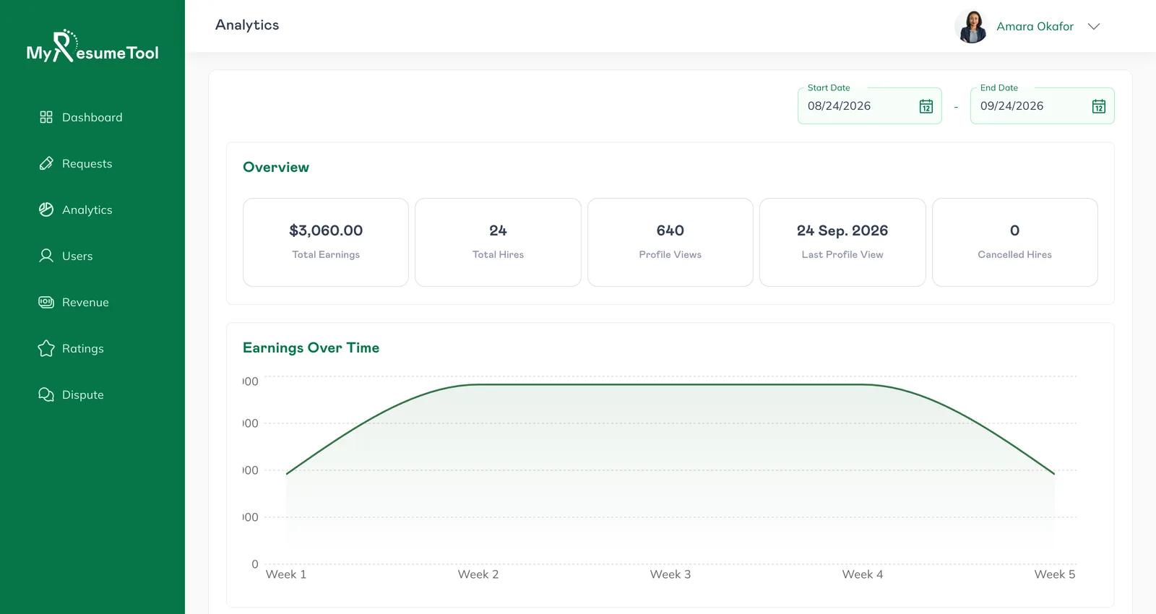The width and height of the screenshot is (1156, 614).
Task: Expand the user account dropdown chevron
Action: [x=1094, y=27]
